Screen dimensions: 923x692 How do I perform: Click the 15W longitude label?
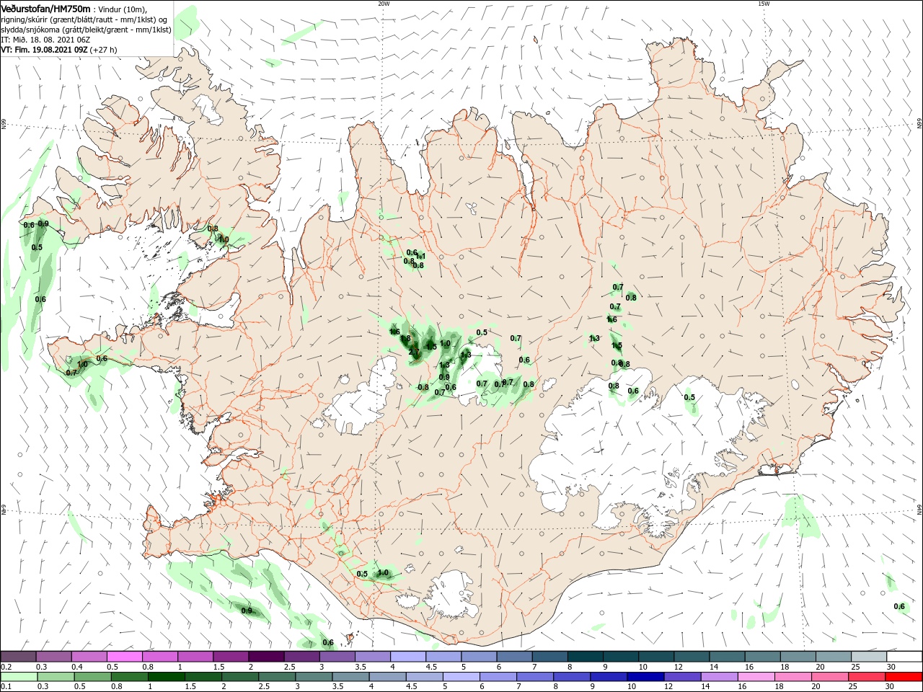tap(764, 4)
